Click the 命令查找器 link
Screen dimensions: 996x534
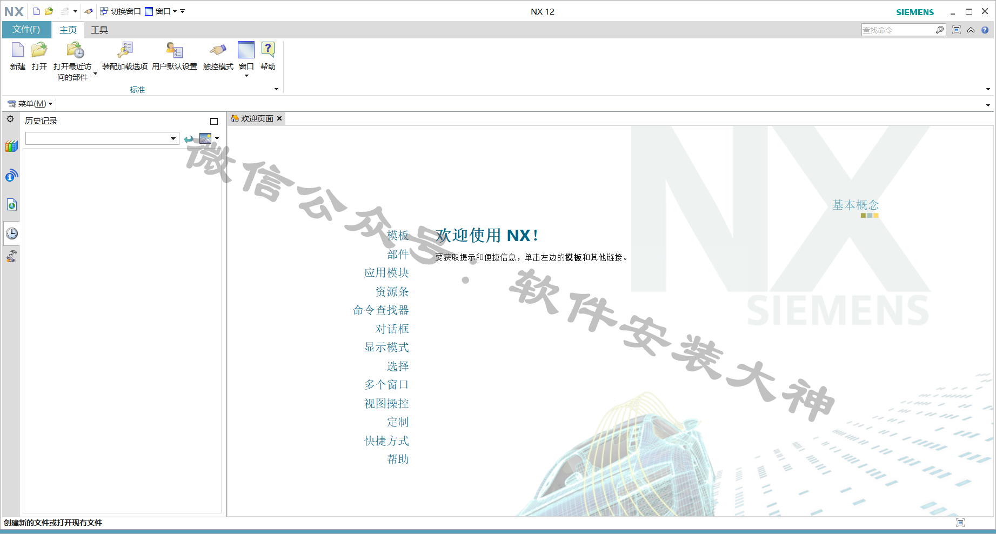click(x=381, y=310)
